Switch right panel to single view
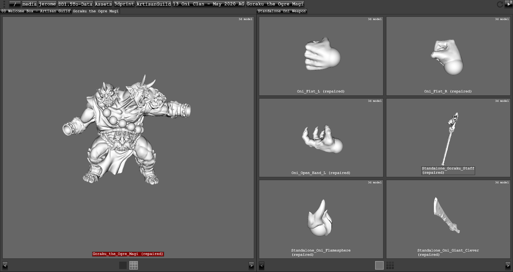Image resolution: width=513 pixels, height=272 pixels. [379, 265]
